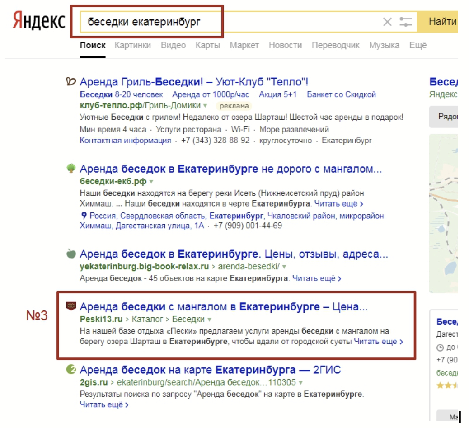Open the Маркет tab
The height and width of the screenshot is (428, 469).
point(244,45)
